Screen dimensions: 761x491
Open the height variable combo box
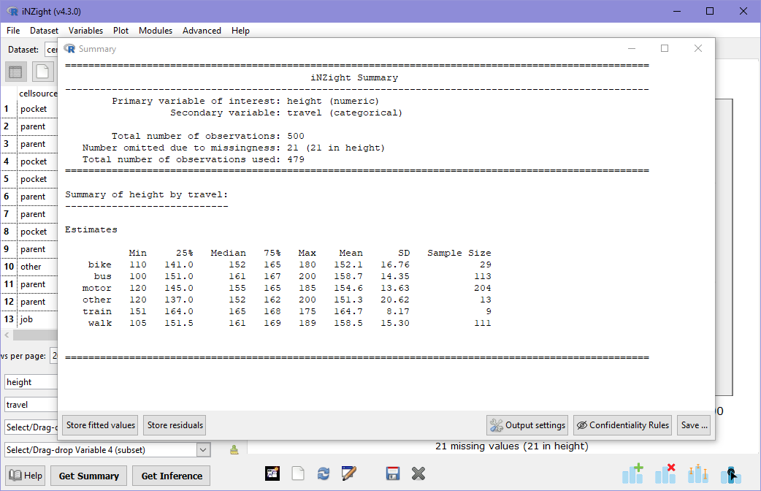tap(31, 381)
